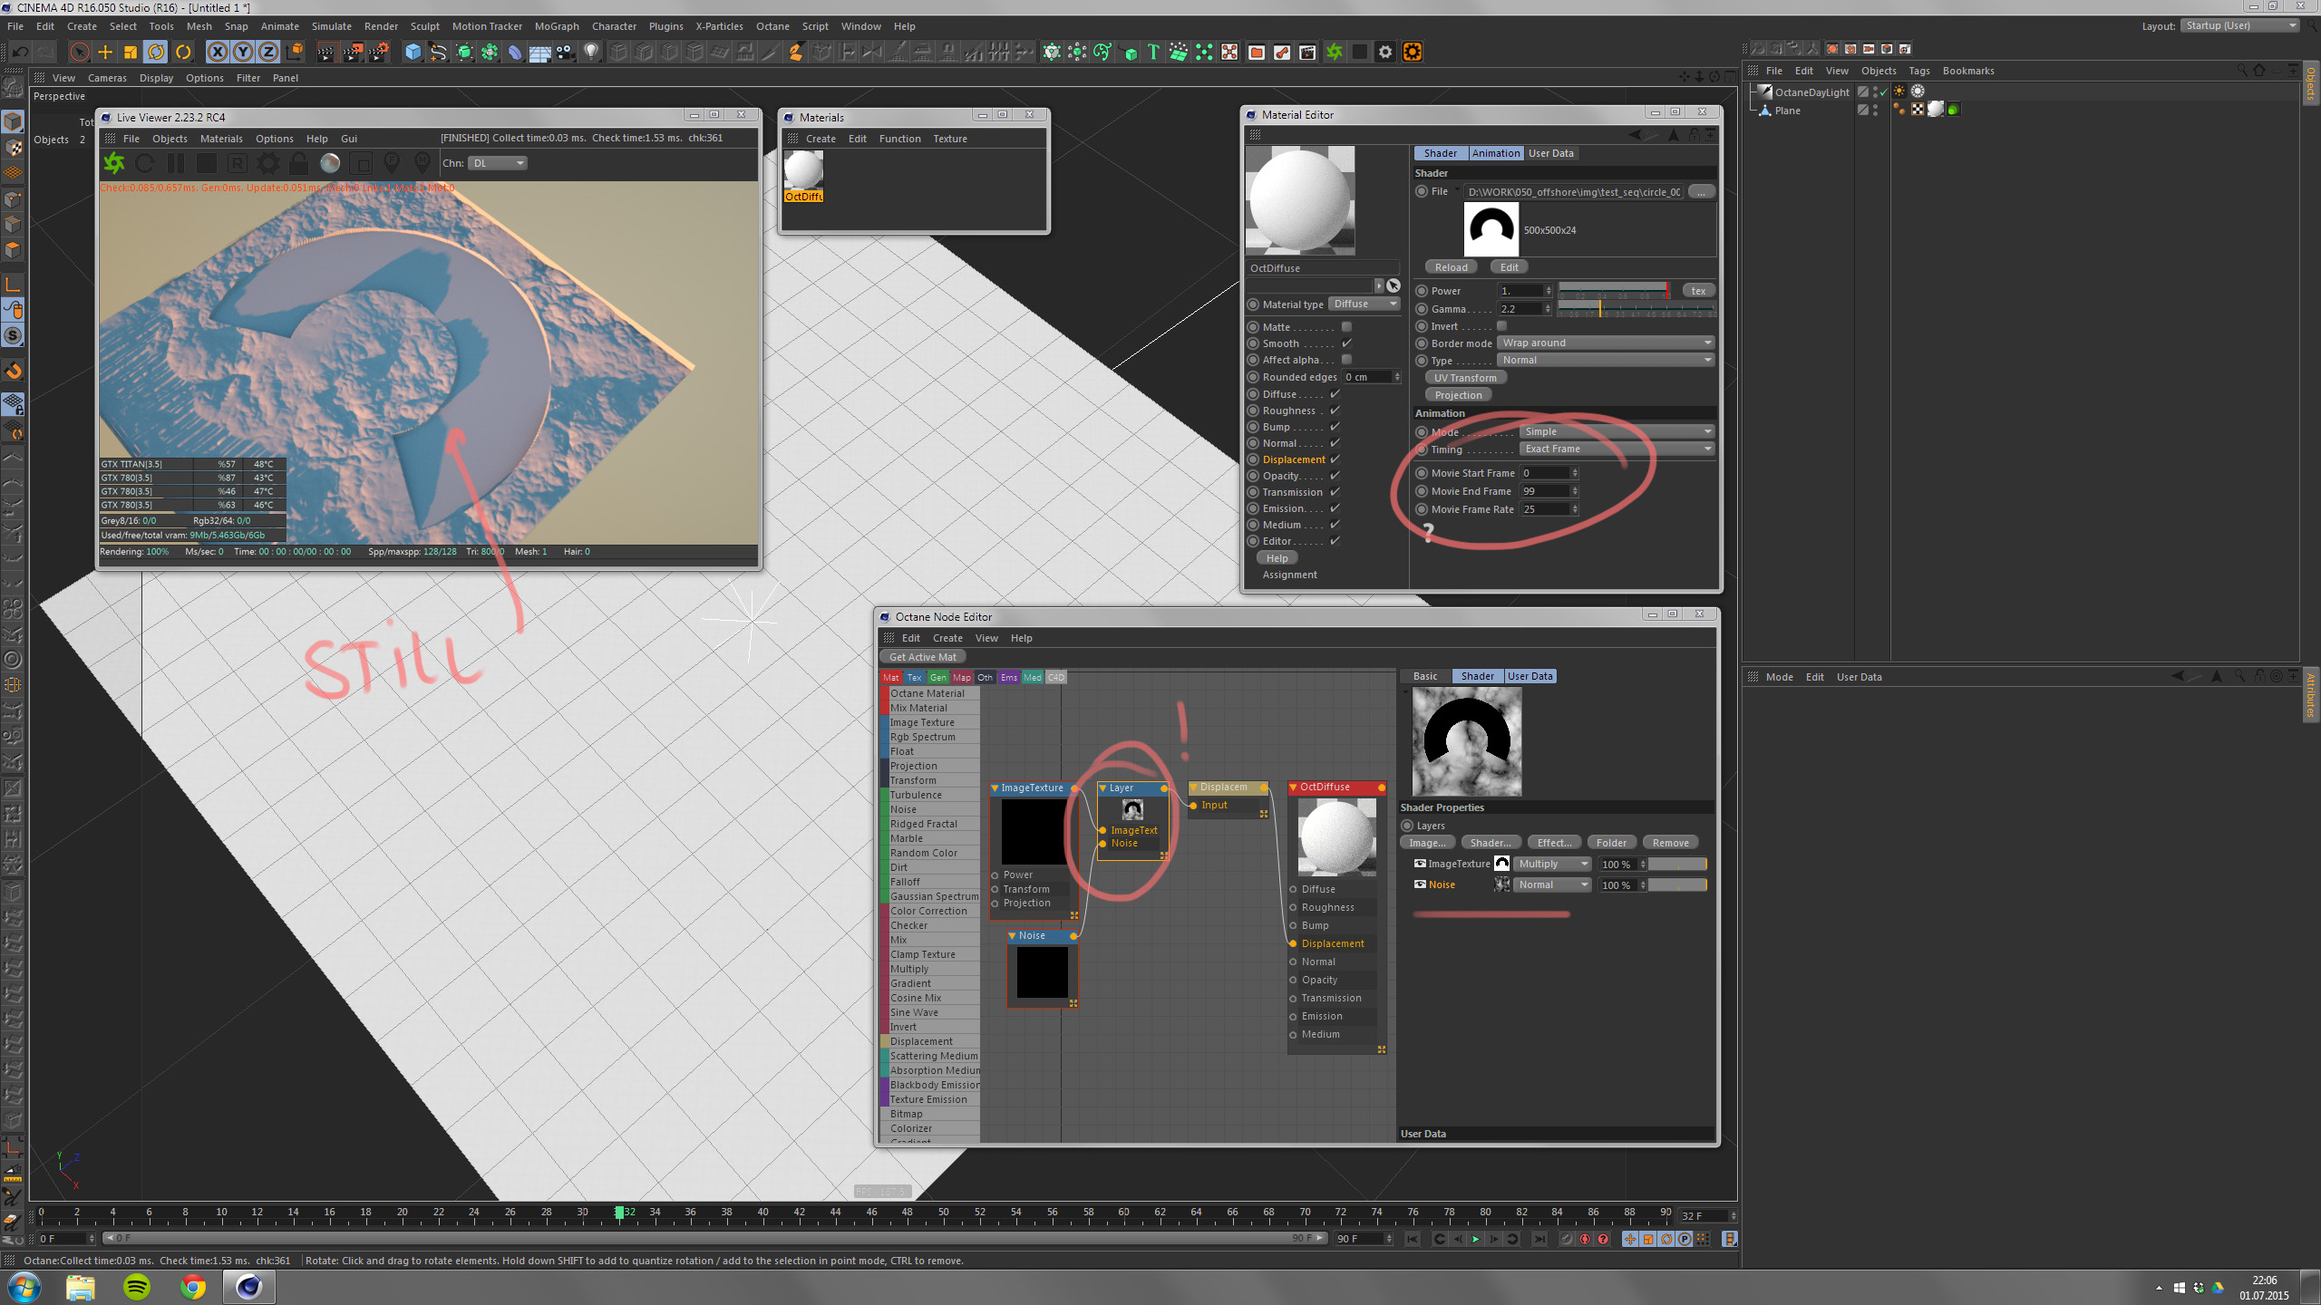This screenshot has width=2321, height=1305.
Task: Open ImageTexture blend mode Multiply dropdown
Action: (1553, 864)
